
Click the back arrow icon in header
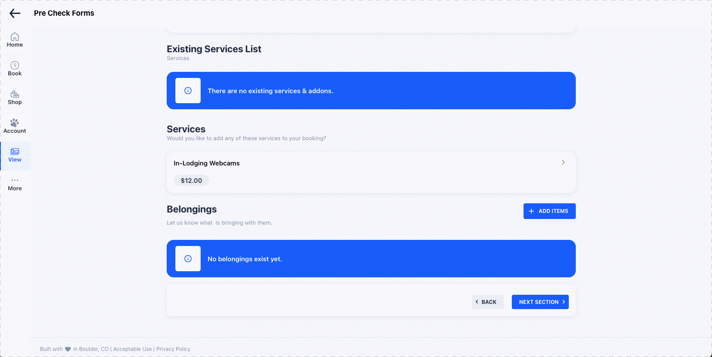tap(15, 13)
